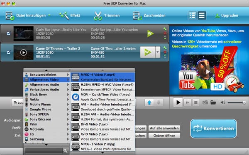The height and width of the screenshot is (155, 249).
Task: Click the play button in preview controls
Action: (x=178, y=103)
